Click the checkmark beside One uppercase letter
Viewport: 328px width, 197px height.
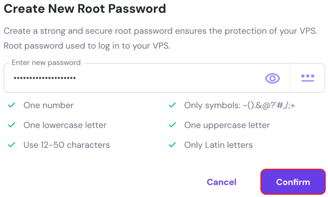click(x=172, y=125)
